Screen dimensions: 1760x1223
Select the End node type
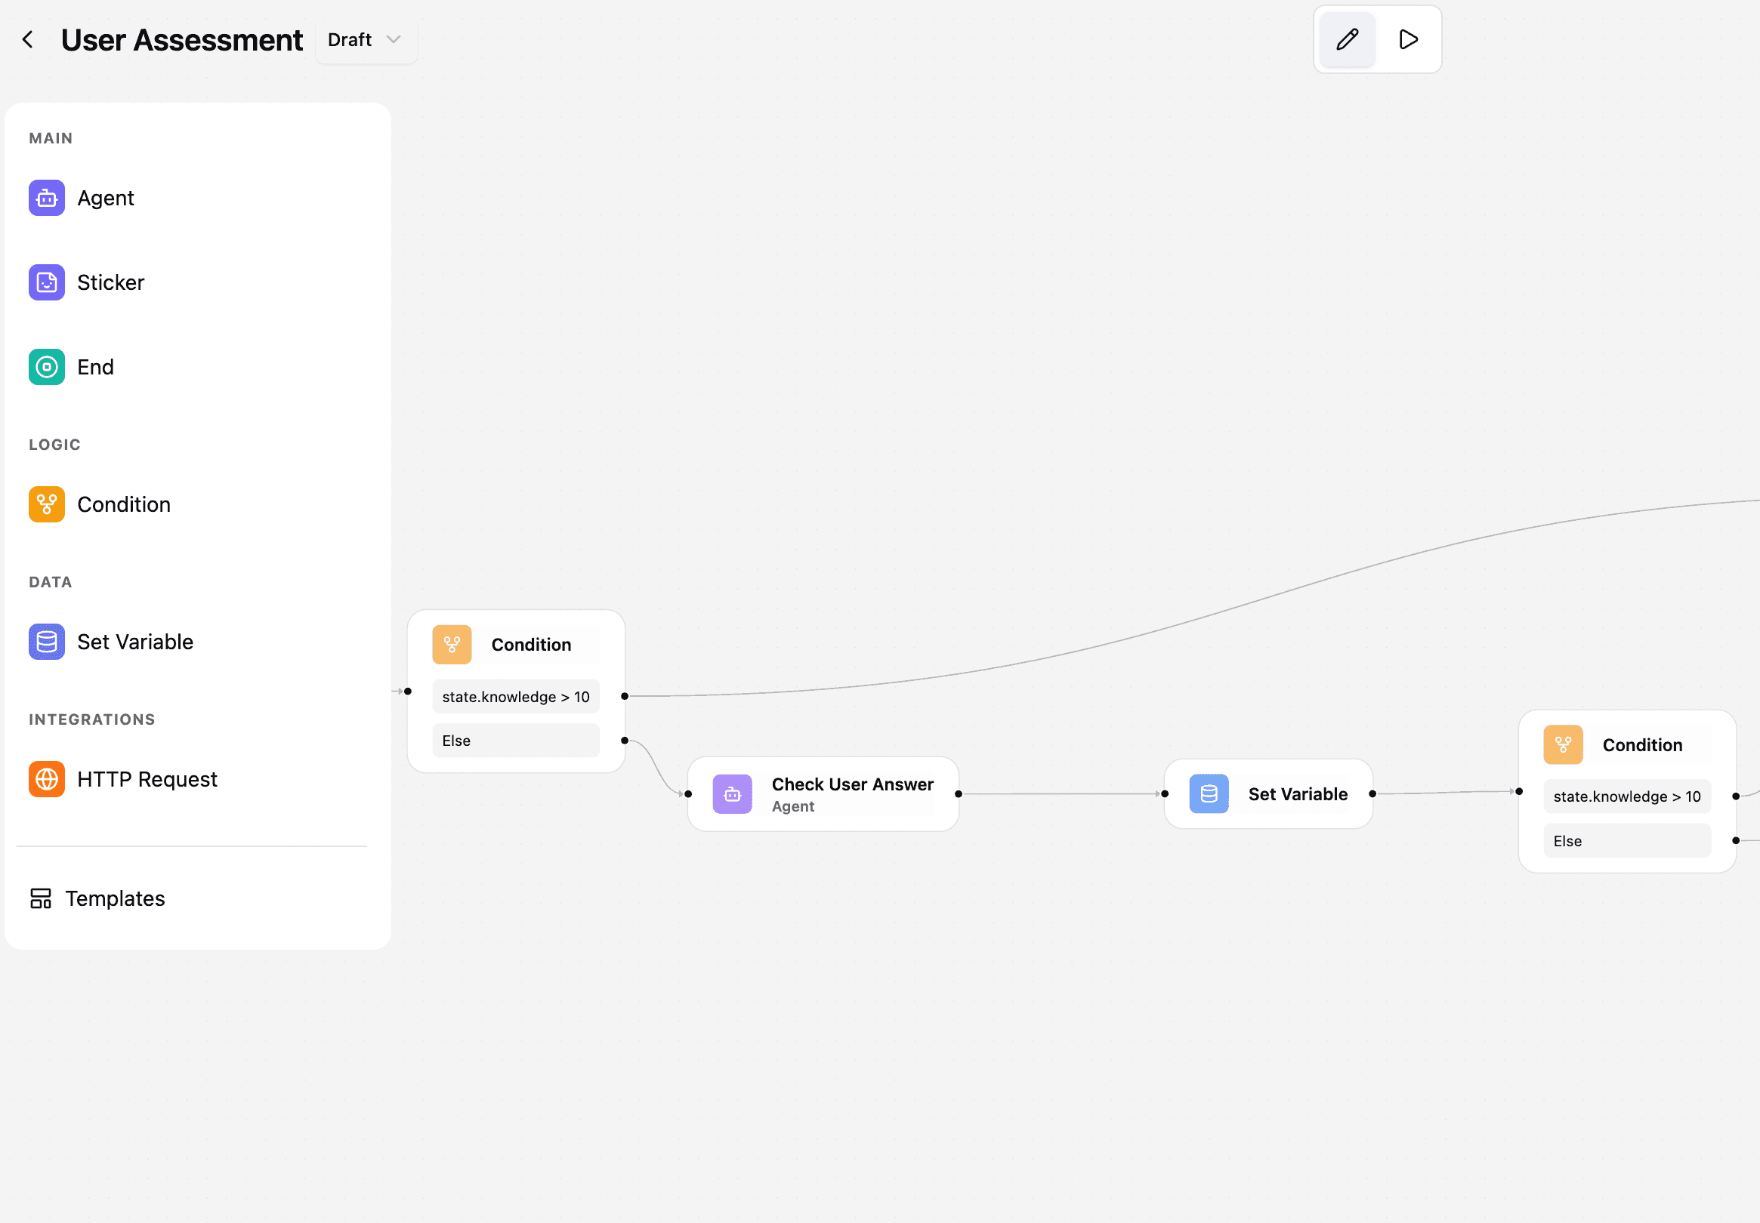point(94,366)
